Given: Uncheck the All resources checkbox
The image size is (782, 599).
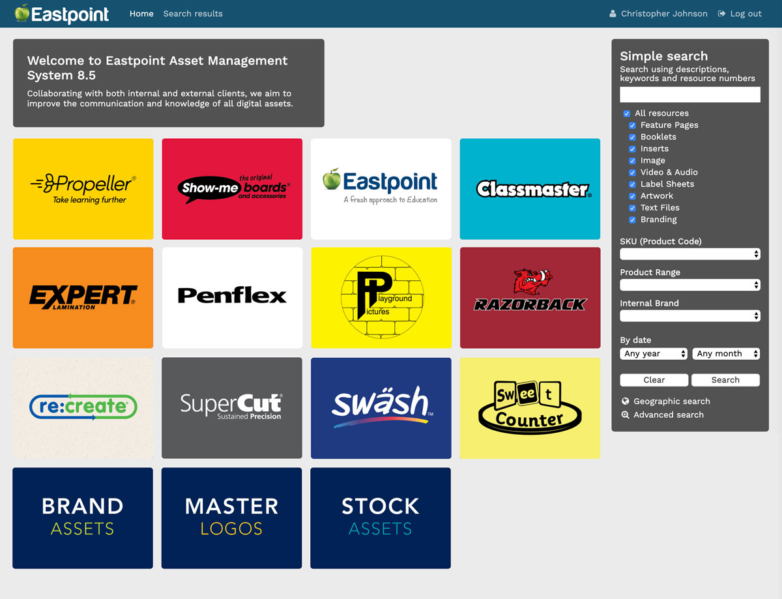Looking at the screenshot, I should (626, 113).
